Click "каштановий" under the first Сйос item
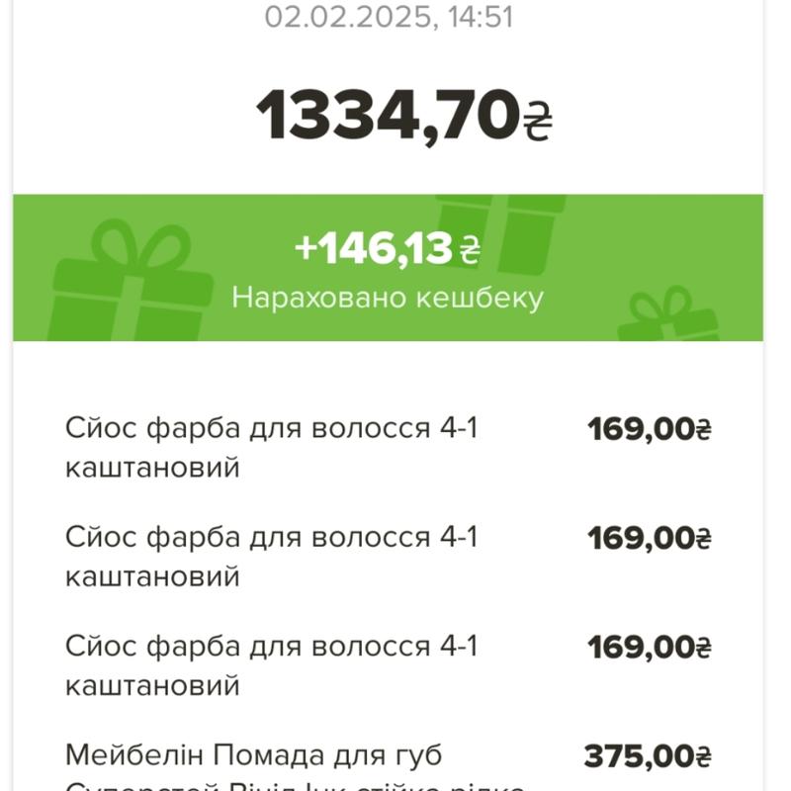Screen dimensions: 791x791 [152, 467]
